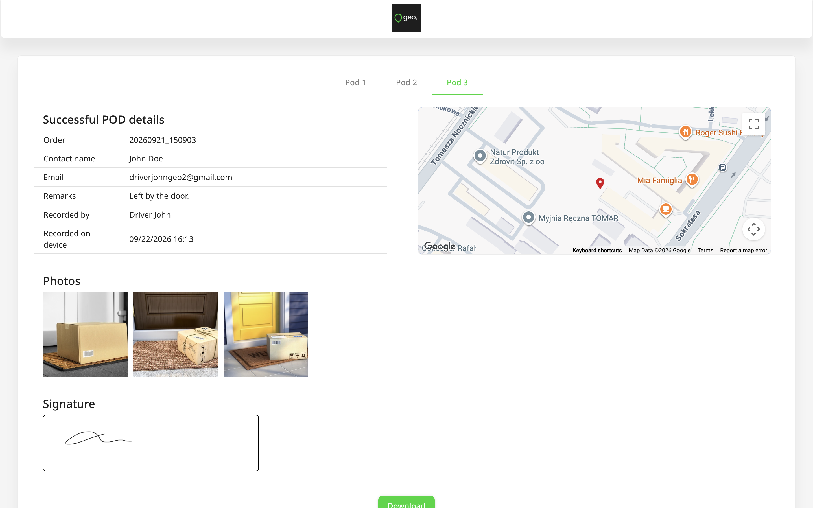Screen dimensions: 813x508
Task: Click the Google logo on the map
Action: click(440, 246)
